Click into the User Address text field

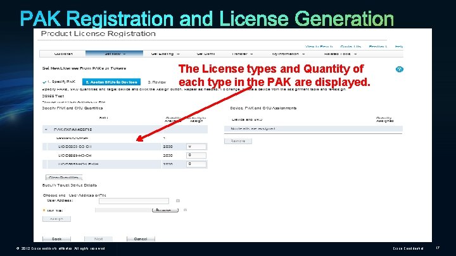134,201
